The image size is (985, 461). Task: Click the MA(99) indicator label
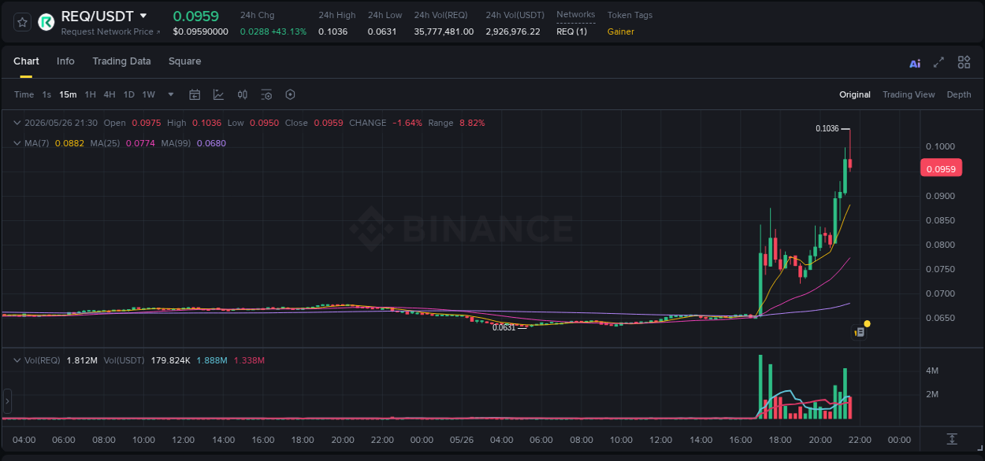click(x=176, y=143)
